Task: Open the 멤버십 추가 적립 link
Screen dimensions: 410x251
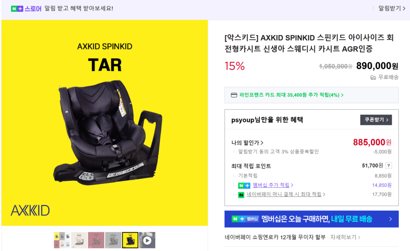Action: pos(273,185)
